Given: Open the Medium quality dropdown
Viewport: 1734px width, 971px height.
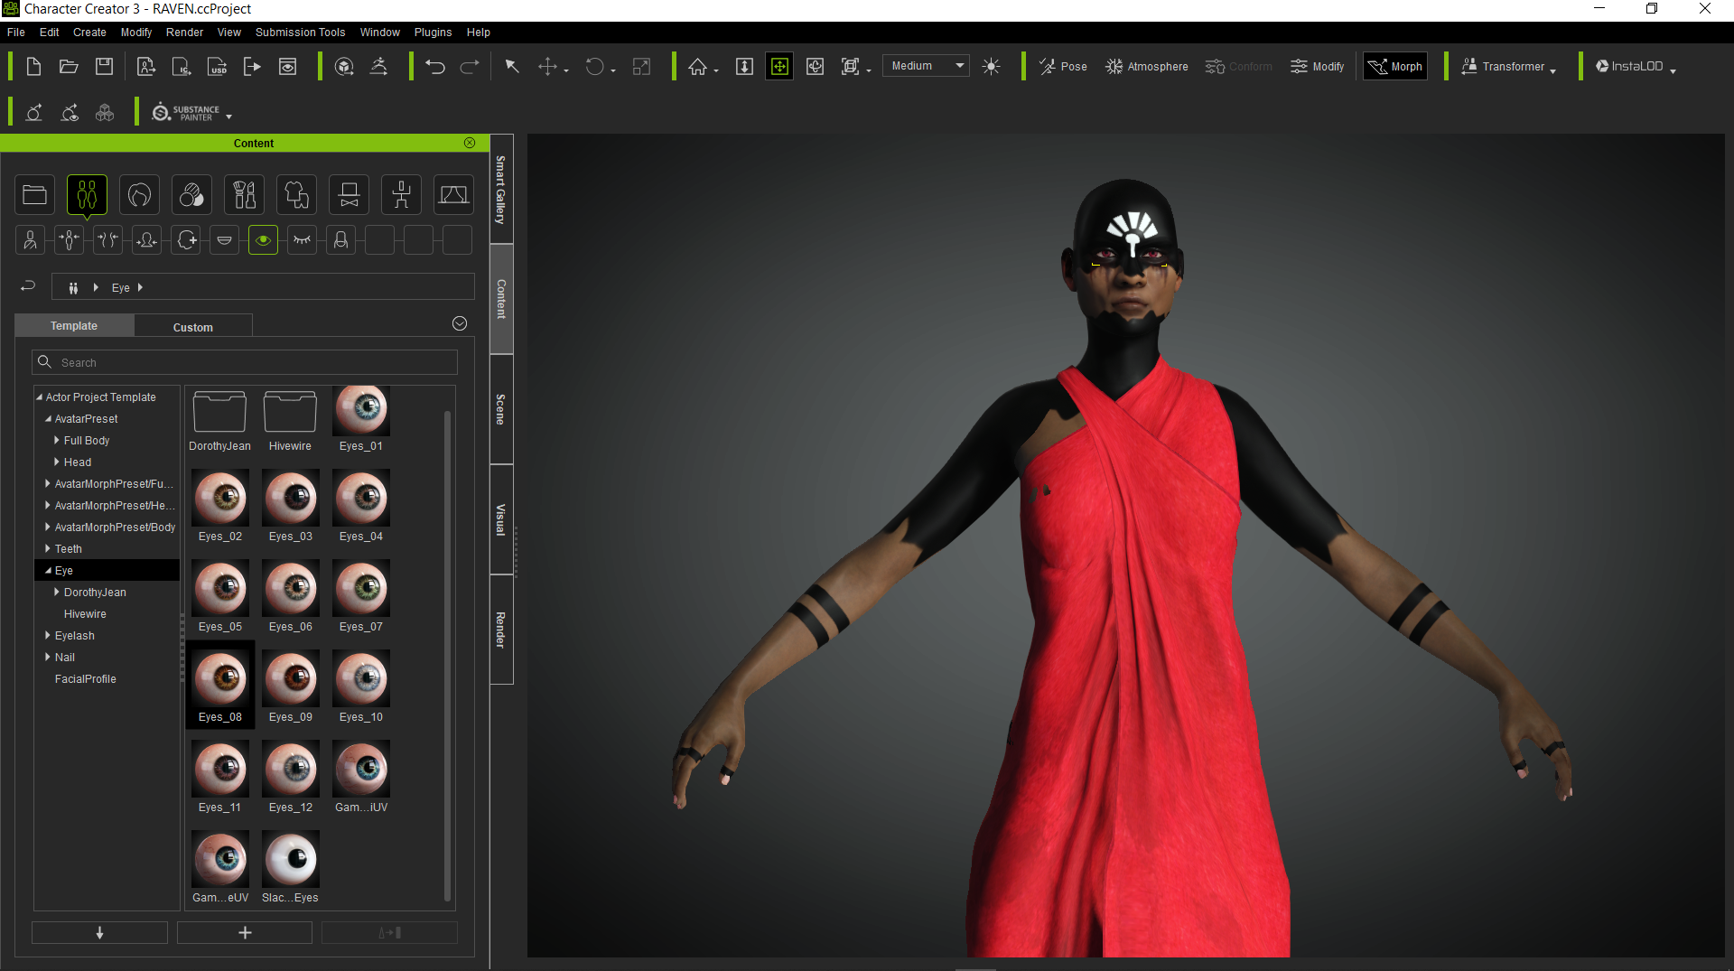Looking at the screenshot, I should (x=926, y=66).
